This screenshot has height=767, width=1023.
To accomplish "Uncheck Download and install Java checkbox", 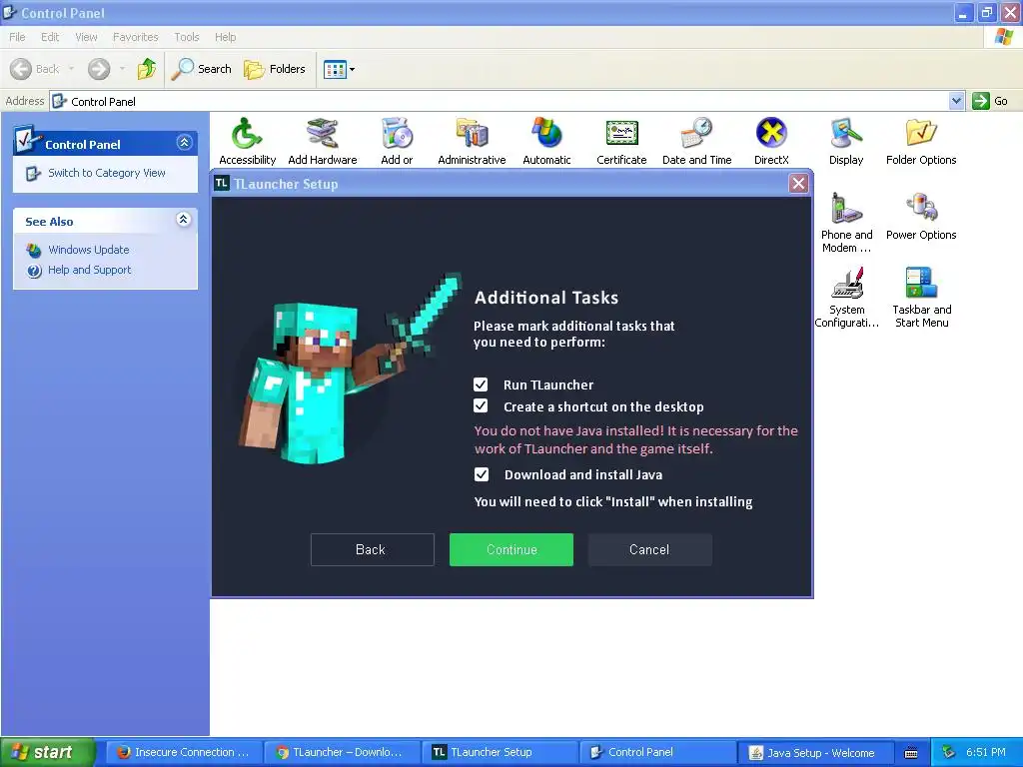I will (482, 474).
